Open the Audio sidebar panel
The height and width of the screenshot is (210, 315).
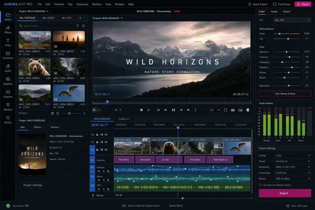pyautogui.click(x=8, y=68)
